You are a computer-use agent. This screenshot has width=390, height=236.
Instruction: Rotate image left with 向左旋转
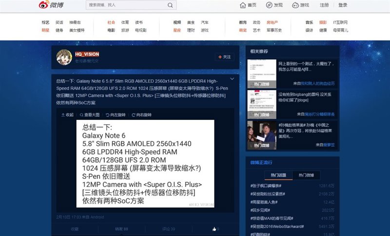115,115
